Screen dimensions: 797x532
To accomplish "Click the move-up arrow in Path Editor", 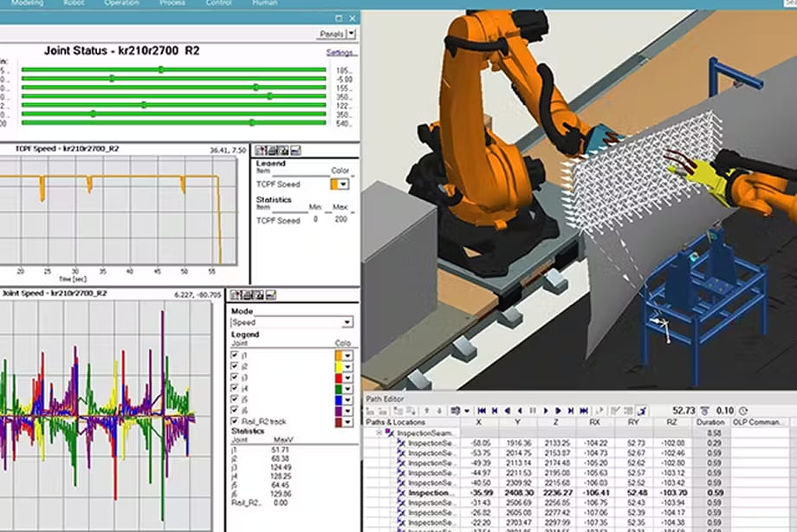I will [x=427, y=411].
